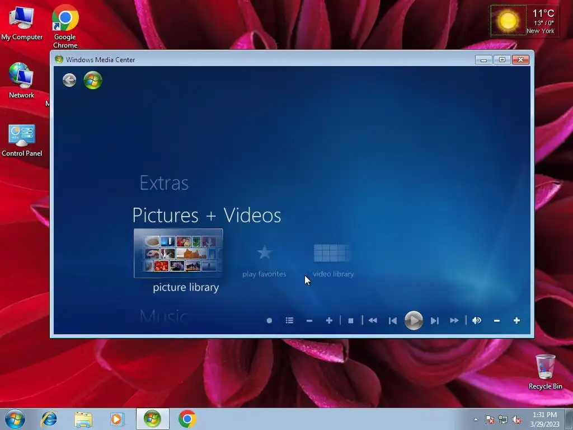This screenshot has width=573, height=430.
Task: Click the green Media Center start orb
Action: pos(93,80)
